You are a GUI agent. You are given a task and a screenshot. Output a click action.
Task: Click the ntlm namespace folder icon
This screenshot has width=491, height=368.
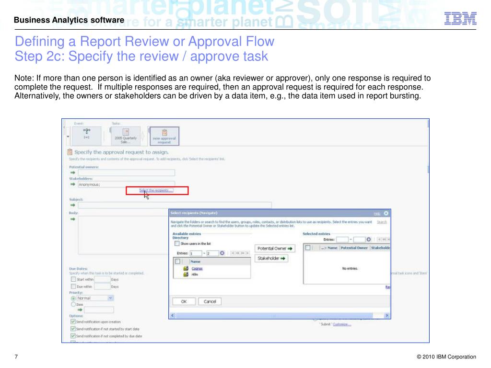tap(186, 275)
